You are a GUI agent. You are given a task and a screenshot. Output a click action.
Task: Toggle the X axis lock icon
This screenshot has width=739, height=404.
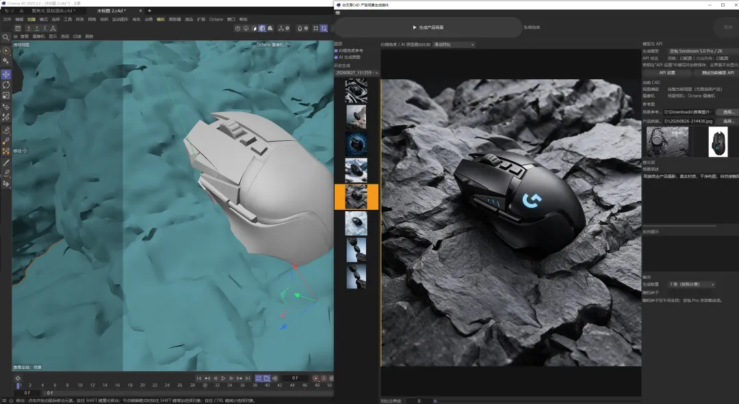click(x=29, y=28)
